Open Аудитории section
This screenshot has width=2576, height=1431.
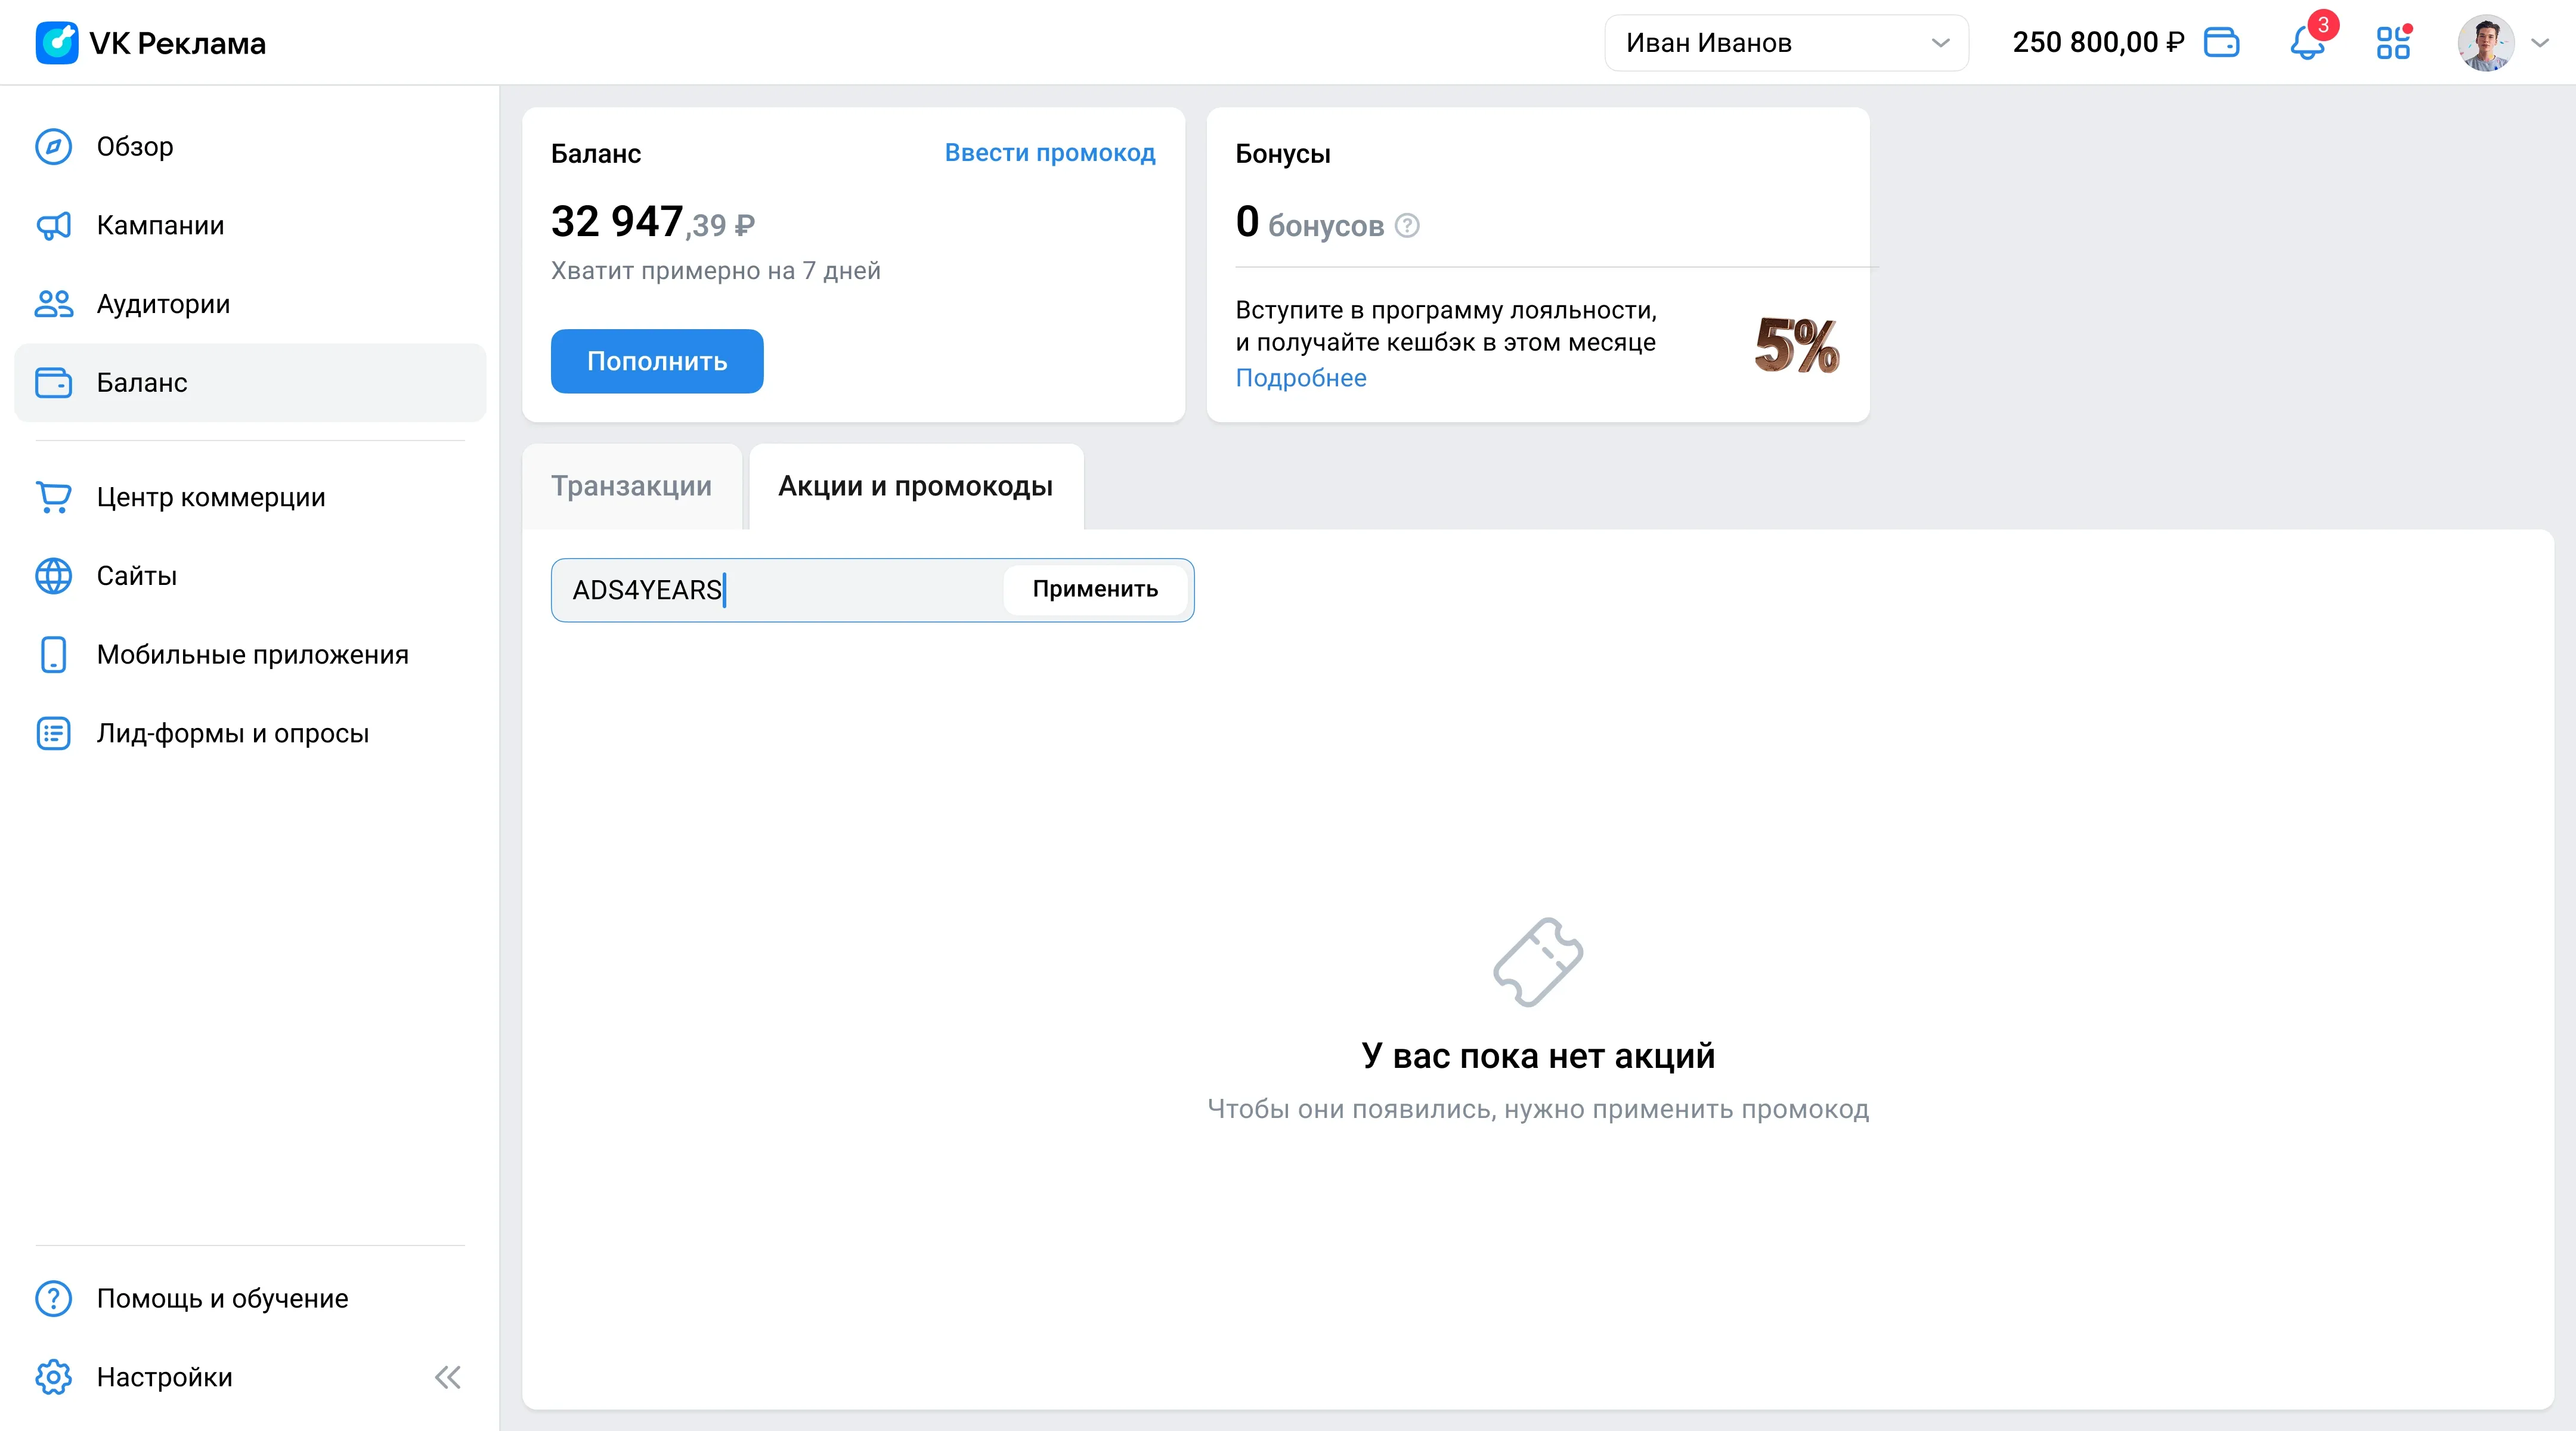coord(250,304)
